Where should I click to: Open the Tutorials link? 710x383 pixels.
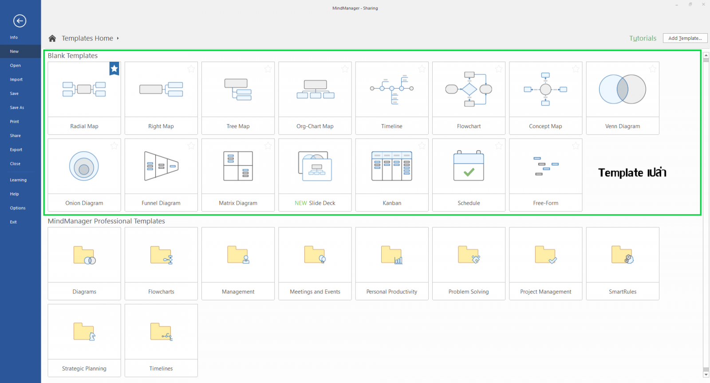coord(643,39)
